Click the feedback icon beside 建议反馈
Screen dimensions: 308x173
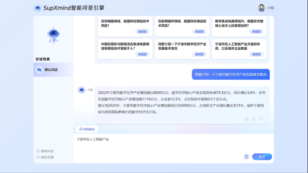[x=38, y=157]
